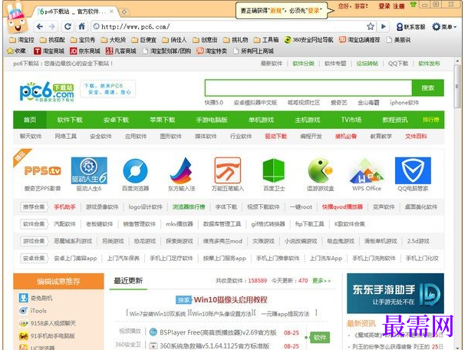Select 首页 in green navigation bar
The height and width of the screenshot is (350, 468).
[x=30, y=120]
